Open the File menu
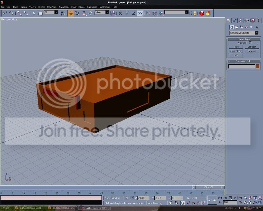Screen dimensions: 263x211 [x=3, y=7]
